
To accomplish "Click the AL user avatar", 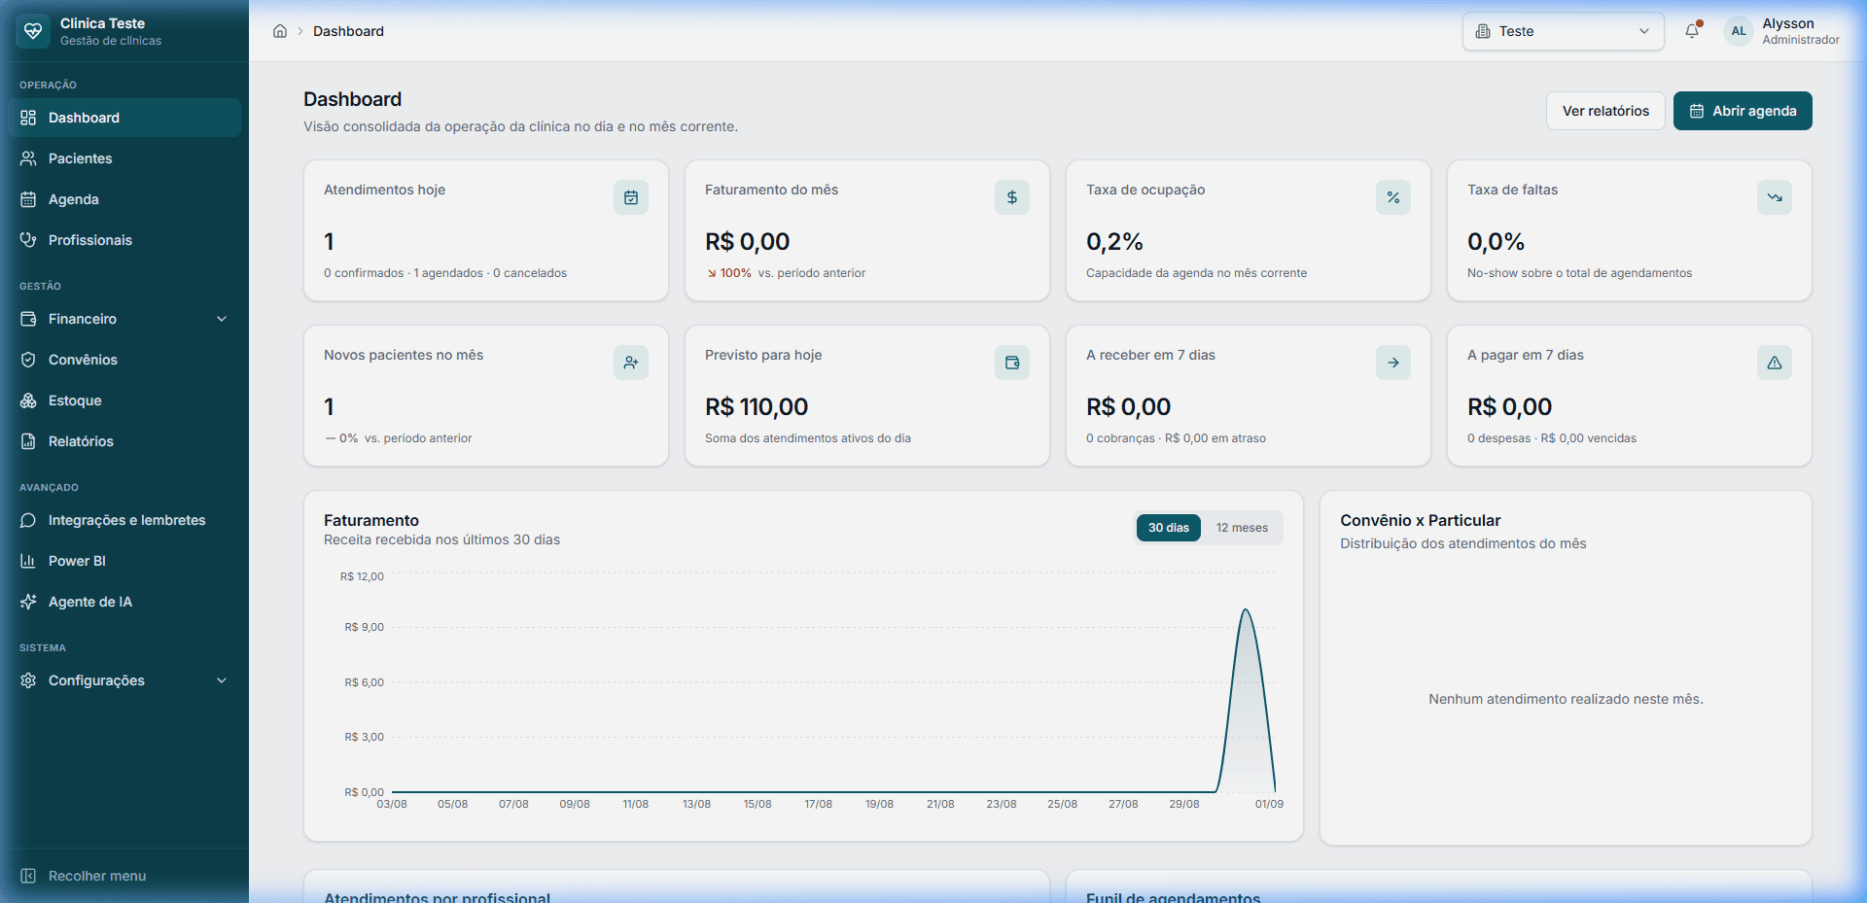I will point(1739,31).
